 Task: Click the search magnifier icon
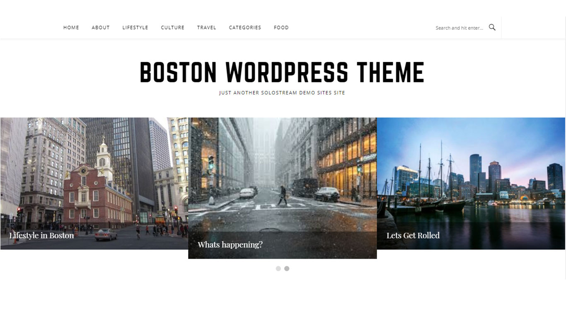[x=492, y=27]
